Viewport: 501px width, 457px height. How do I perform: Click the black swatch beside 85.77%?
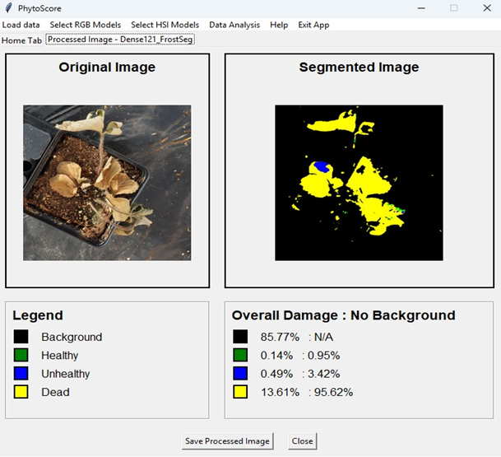(x=240, y=337)
